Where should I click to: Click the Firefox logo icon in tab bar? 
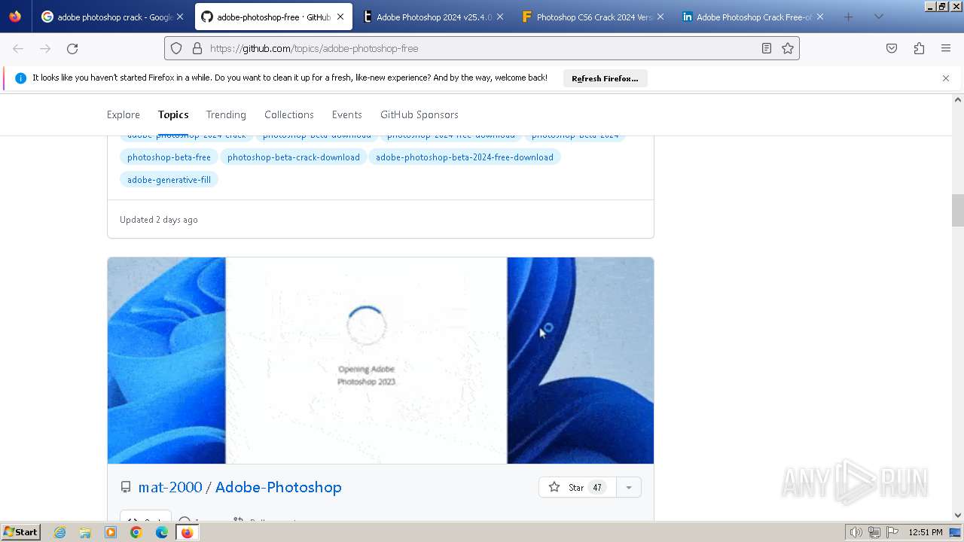pos(15,17)
